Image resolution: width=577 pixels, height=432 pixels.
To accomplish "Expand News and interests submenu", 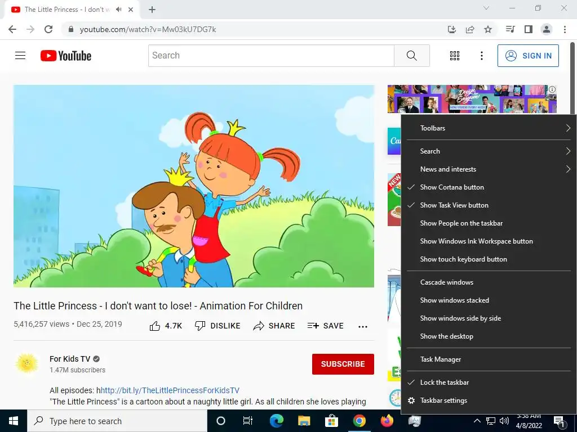I will pyautogui.click(x=489, y=169).
